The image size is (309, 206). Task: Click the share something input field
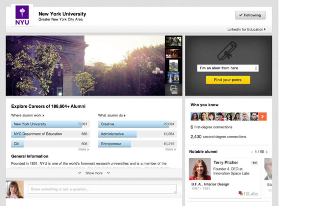click(102, 189)
